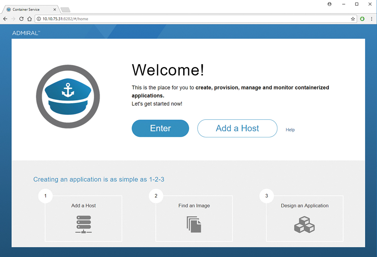Viewport: 377px width, 257px height.
Task: Click the server host icon
Action: (83, 224)
